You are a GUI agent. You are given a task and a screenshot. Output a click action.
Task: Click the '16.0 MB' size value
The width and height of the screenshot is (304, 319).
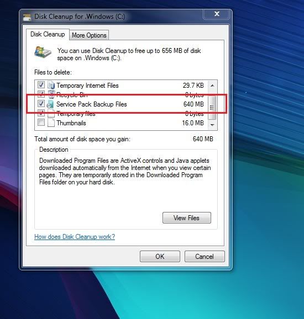pos(193,123)
